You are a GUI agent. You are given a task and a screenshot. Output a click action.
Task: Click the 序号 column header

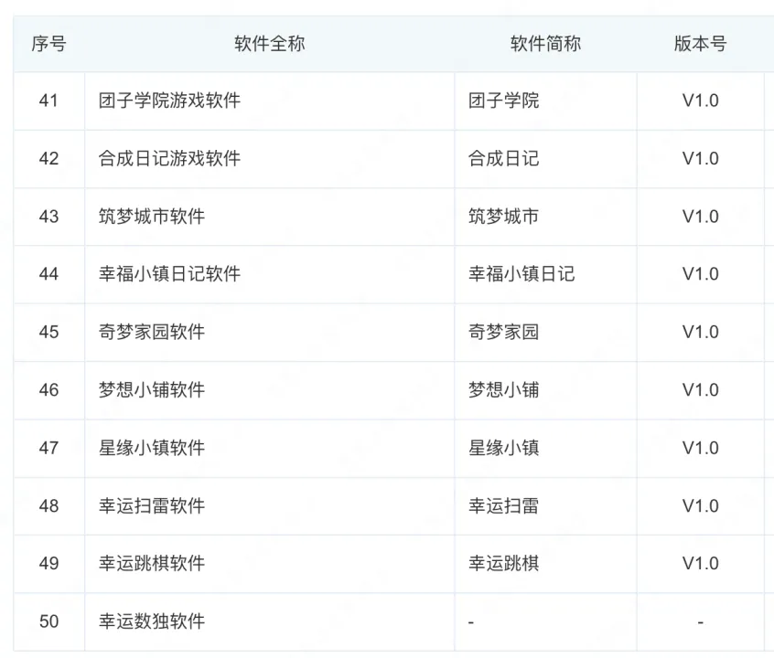tap(48, 44)
